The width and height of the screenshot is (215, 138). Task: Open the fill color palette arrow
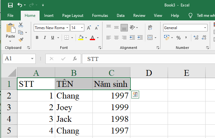click(x=86, y=38)
